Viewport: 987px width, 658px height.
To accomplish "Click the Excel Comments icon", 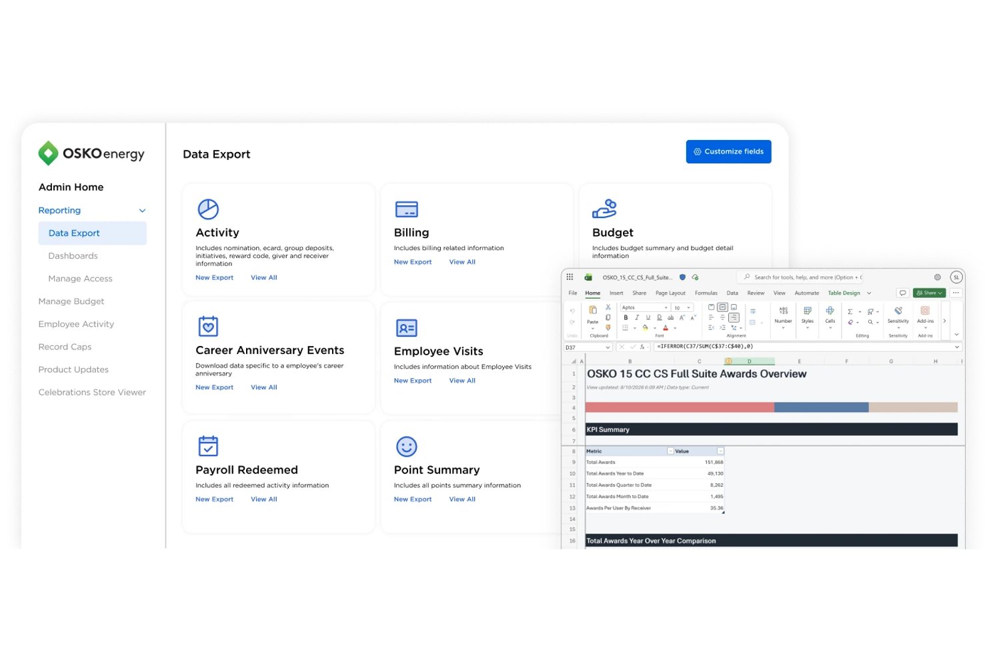I will pyautogui.click(x=903, y=293).
